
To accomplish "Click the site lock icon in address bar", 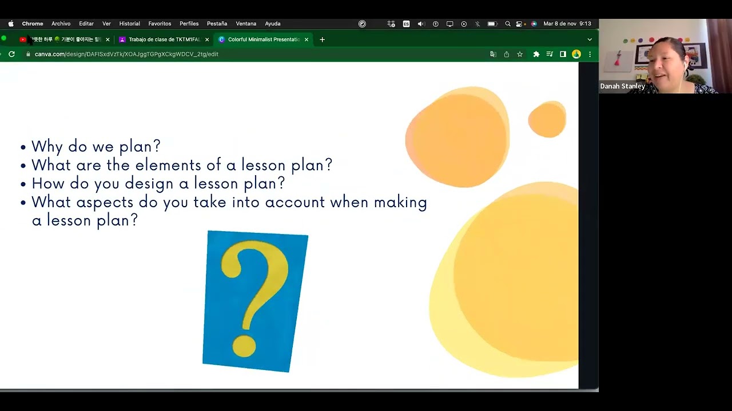I will coord(27,54).
